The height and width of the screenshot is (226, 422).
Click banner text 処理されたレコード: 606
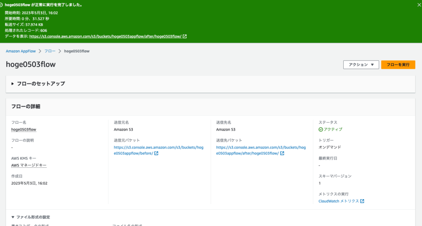click(26, 31)
